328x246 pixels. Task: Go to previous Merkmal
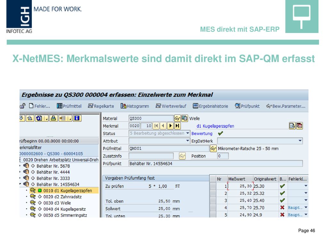[163, 126]
